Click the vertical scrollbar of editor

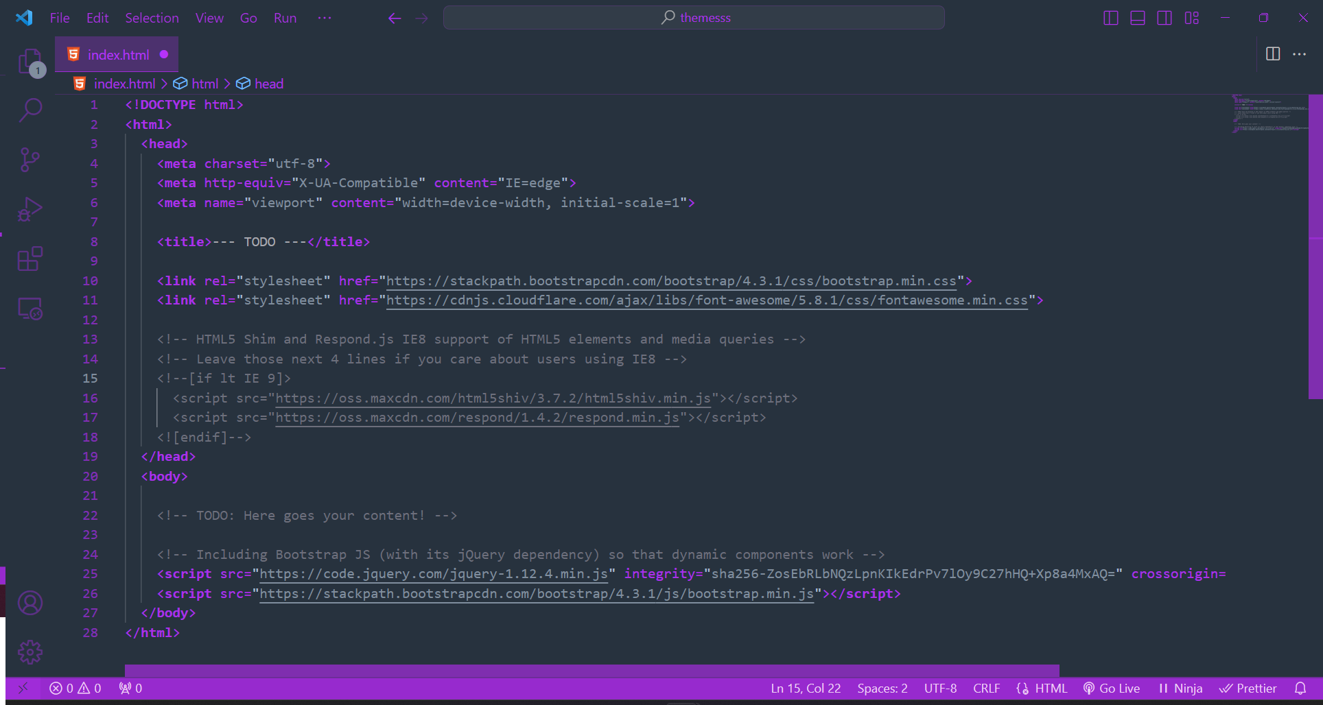(x=1315, y=247)
